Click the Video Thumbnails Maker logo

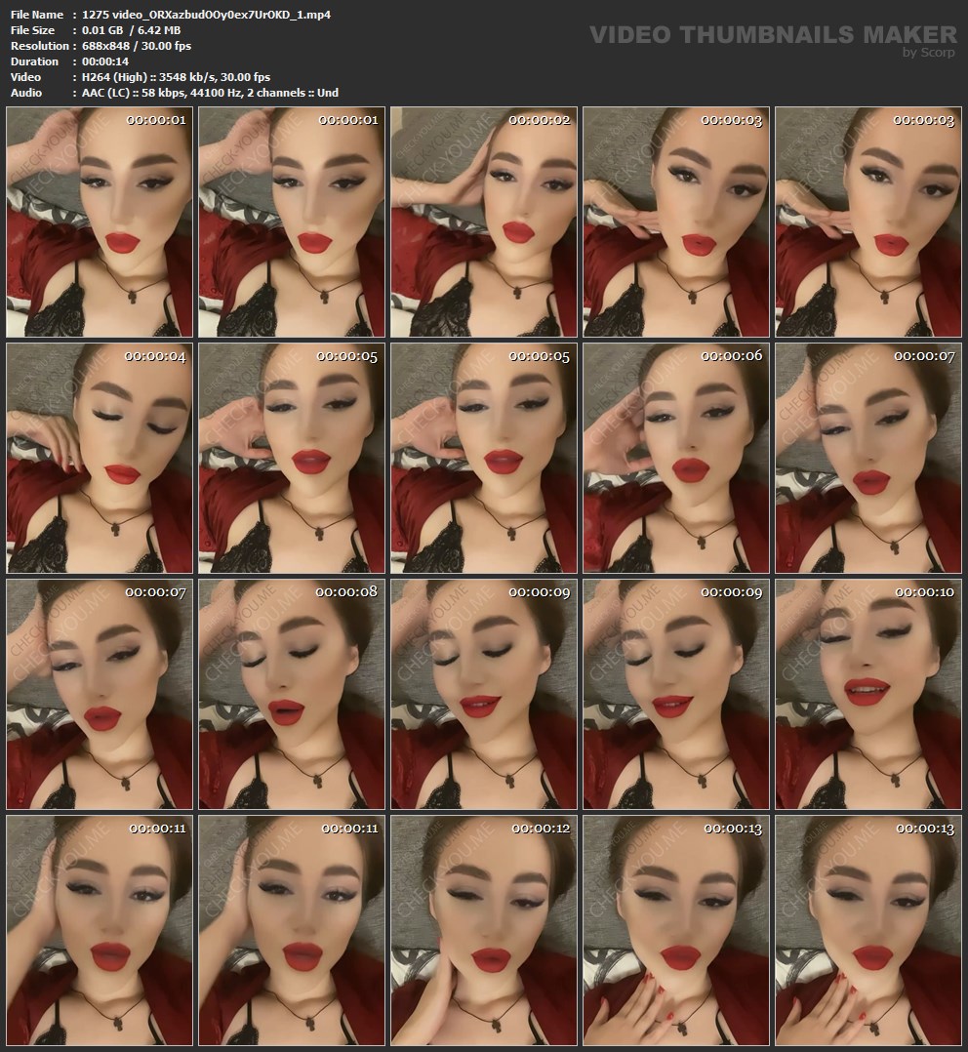tap(773, 35)
